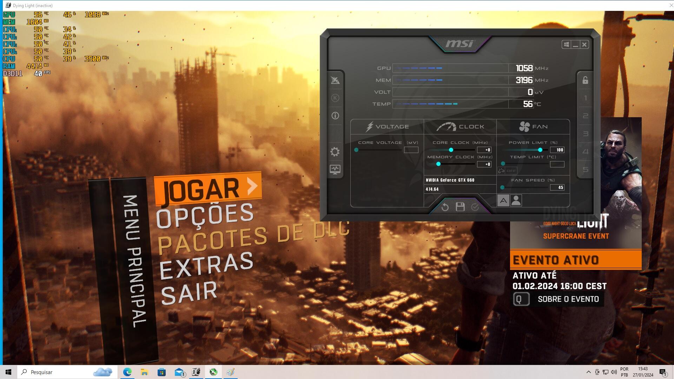Toggle the user-defined fan control icon
This screenshot has height=379, width=674.
[516, 200]
